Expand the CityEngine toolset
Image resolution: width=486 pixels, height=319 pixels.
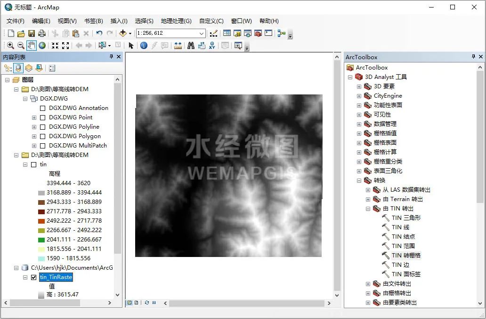tap(359, 96)
